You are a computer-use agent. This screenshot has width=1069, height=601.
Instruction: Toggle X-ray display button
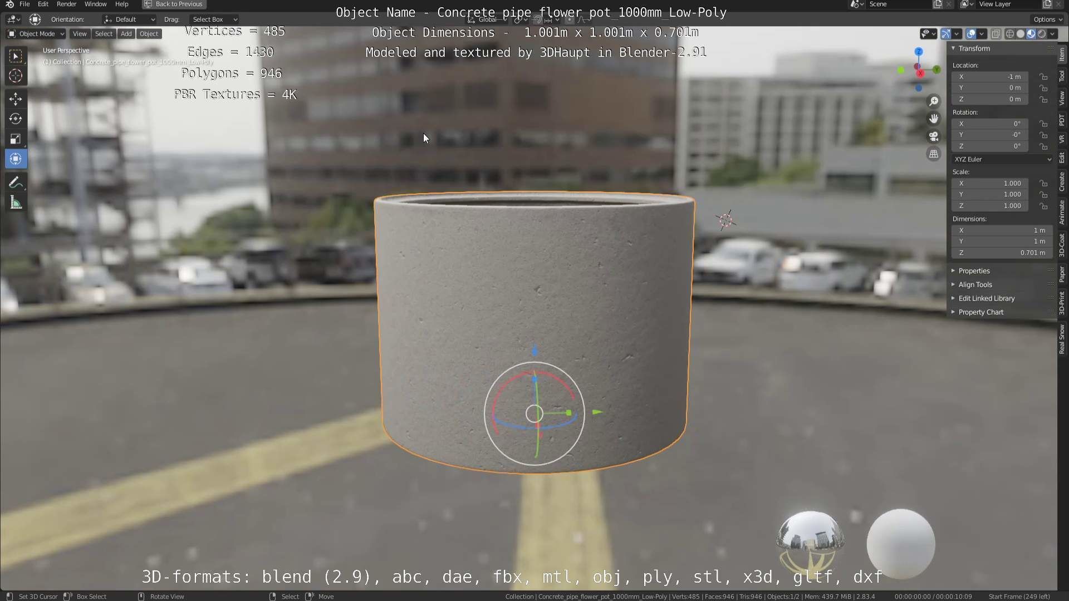click(x=996, y=34)
